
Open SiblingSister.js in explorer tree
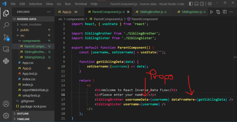pos(33,57)
